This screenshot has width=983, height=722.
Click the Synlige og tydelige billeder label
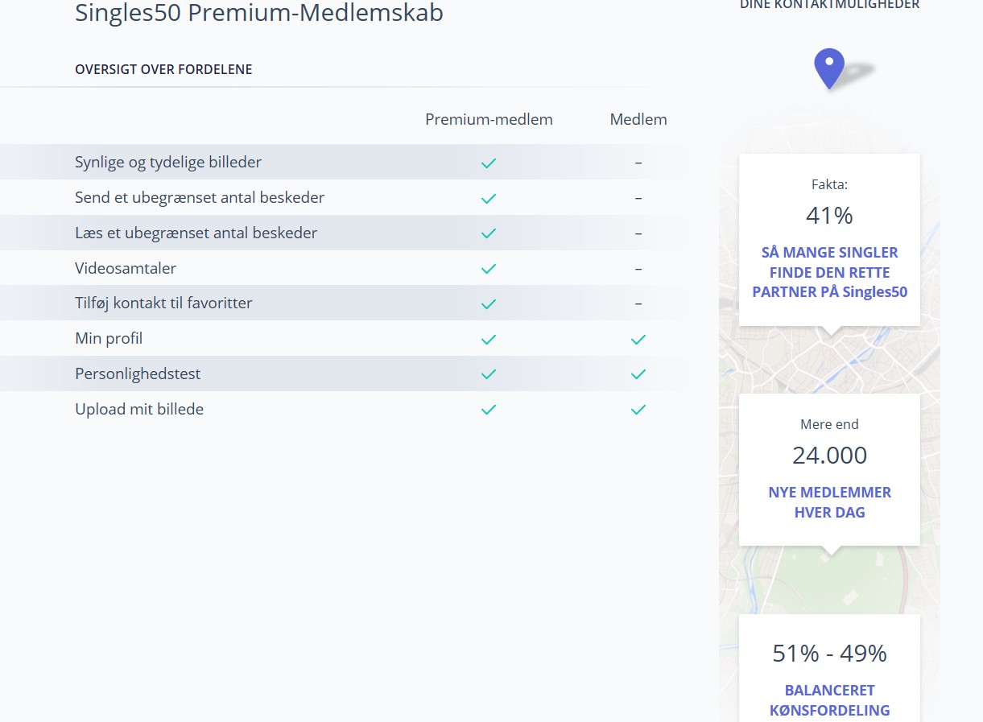click(x=168, y=162)
